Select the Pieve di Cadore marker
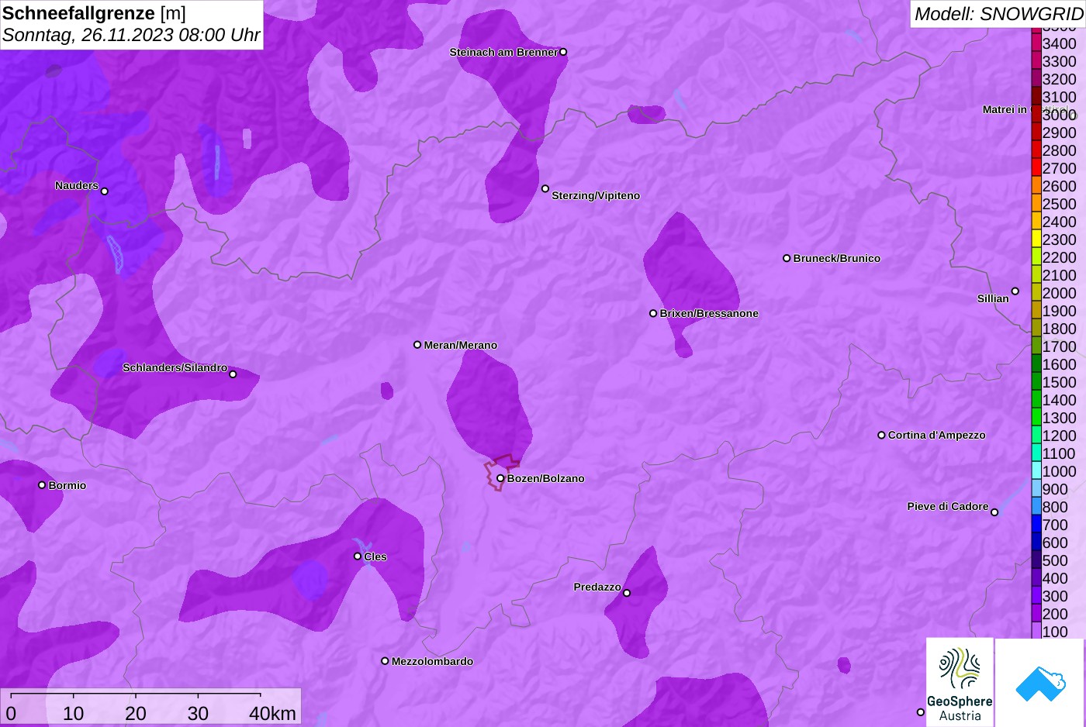 click(x=994, y=512)
